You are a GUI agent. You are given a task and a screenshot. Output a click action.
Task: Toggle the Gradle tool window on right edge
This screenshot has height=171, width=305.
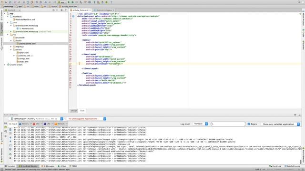pyautogui.click(x=304, y=33)
